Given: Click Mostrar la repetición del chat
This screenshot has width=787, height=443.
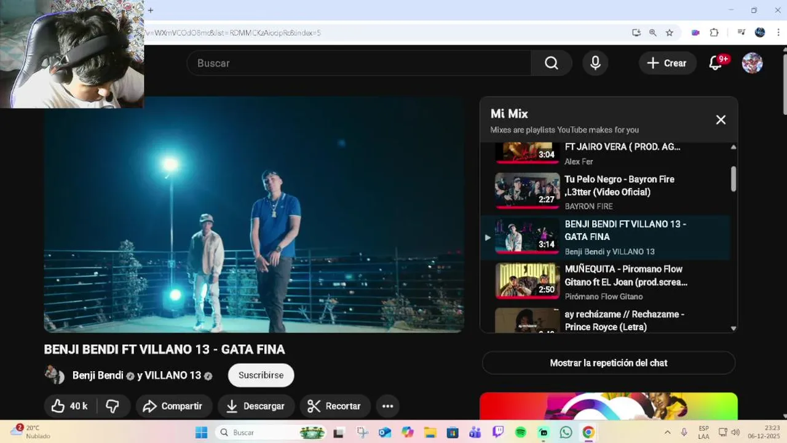Looking at the screenshot, I should tap(609, 363).
